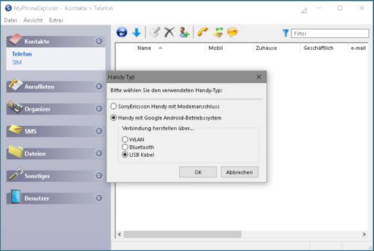Click the Filter input field
This screenshot has width=374, height=251.
pyautogui.click(x=330, y=34)
